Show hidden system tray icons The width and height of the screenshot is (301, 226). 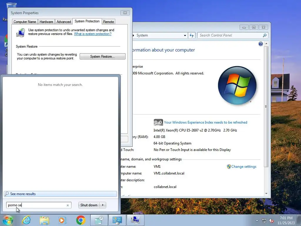coord(257,220)
